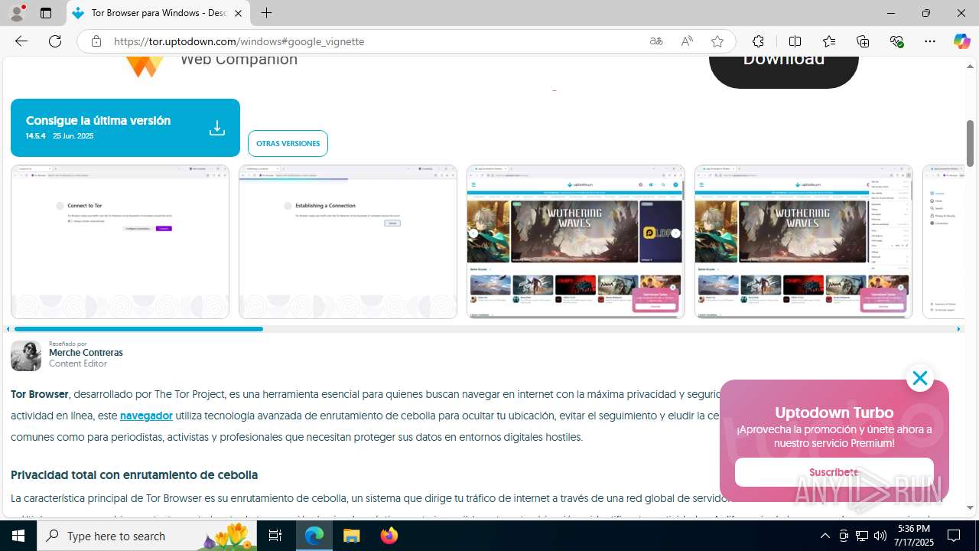Close the Tor Browser tab
Screen dimensions: 979x551
click(238, 13)
